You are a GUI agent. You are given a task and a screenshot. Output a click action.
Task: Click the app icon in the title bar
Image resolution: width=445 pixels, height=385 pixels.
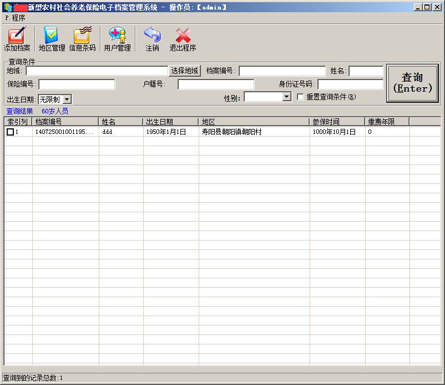(x=7, y=7)
